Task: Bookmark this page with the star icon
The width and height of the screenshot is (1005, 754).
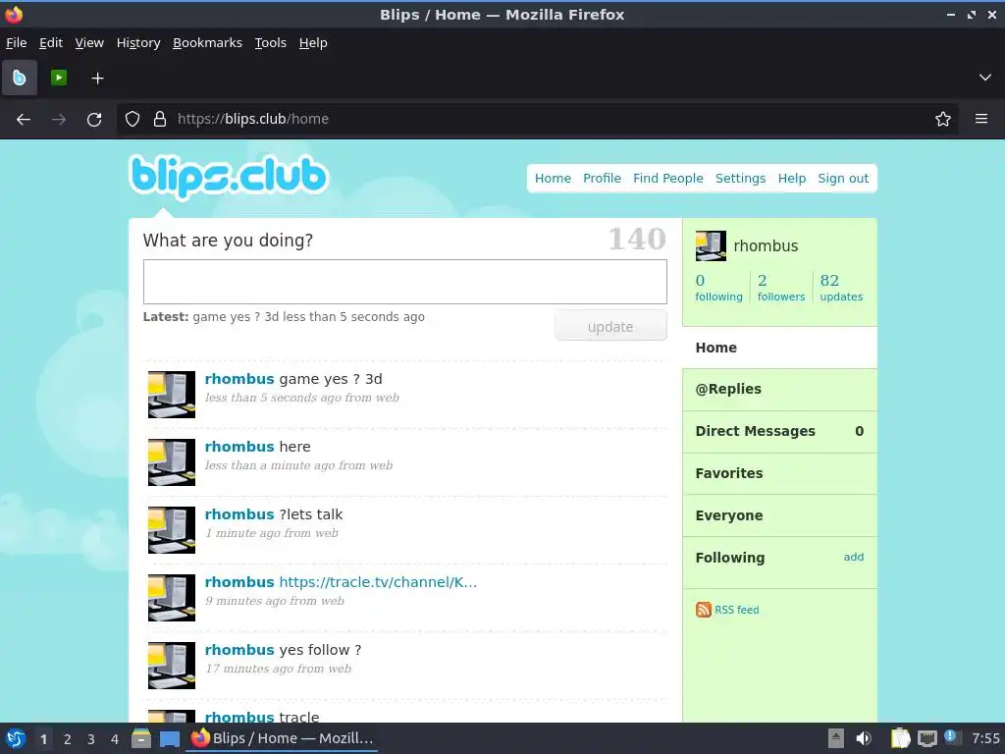Action: coord(942,119)
